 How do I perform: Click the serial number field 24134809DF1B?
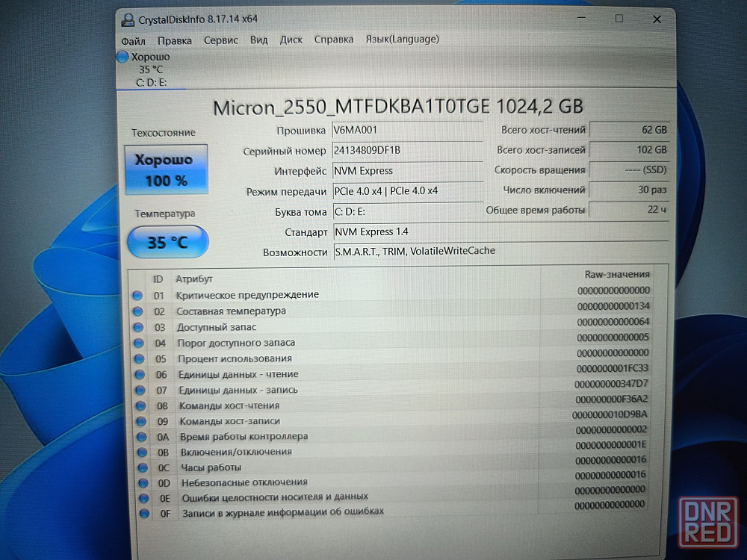[407, 151]
